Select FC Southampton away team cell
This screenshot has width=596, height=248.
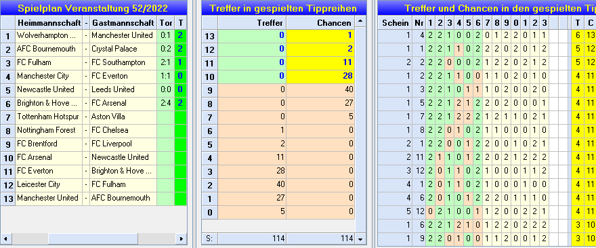[123, 63]
